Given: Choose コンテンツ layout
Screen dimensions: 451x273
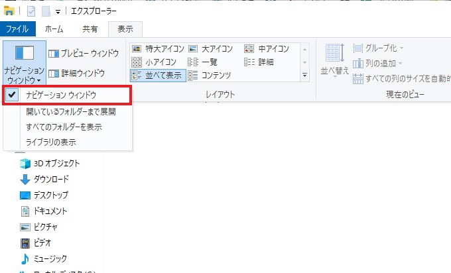Looking at the screenshot, I should pos(210,76).
